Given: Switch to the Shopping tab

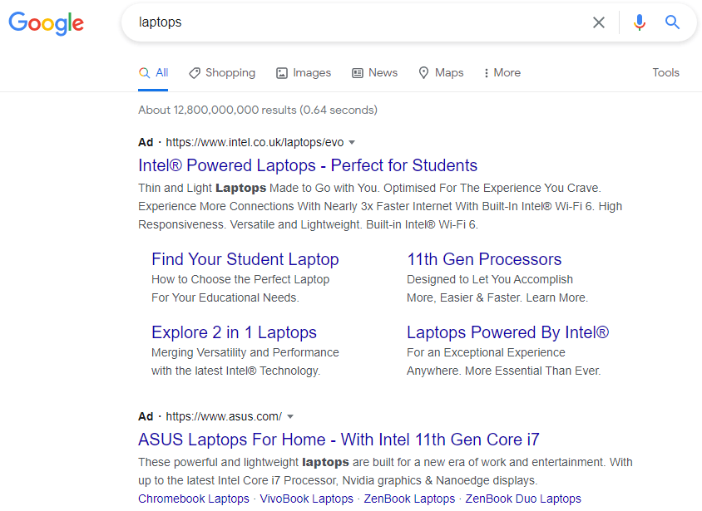Looking at the screenshot, I should coord(222,72).
